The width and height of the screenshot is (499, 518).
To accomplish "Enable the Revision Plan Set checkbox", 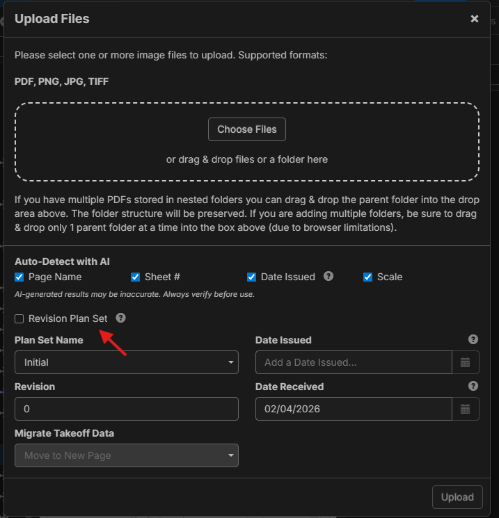I will (19, 318).
